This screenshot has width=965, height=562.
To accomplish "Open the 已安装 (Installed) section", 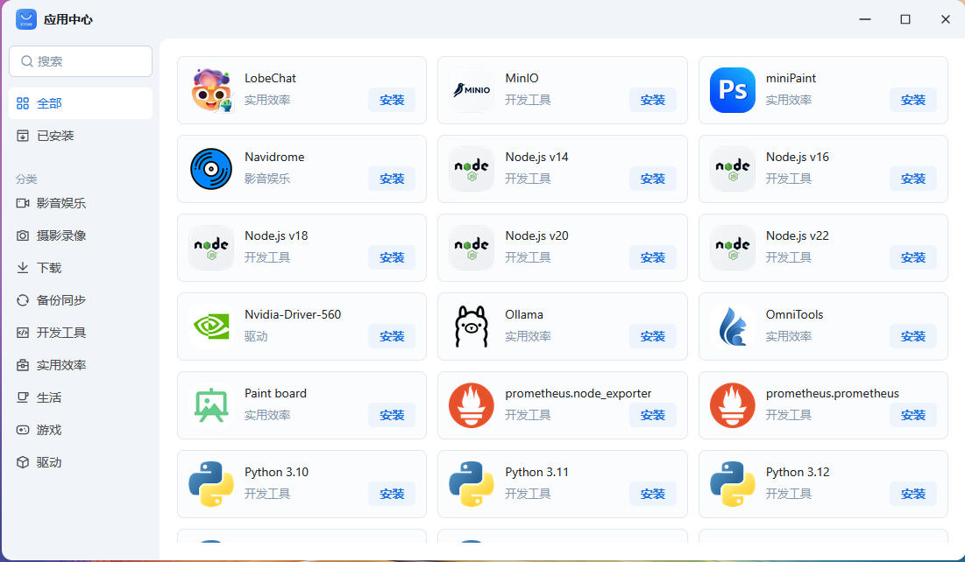I will pos(81,136).
